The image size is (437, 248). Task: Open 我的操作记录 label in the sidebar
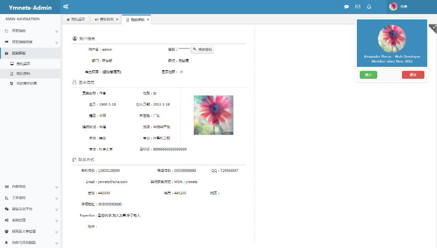(27, 83)
